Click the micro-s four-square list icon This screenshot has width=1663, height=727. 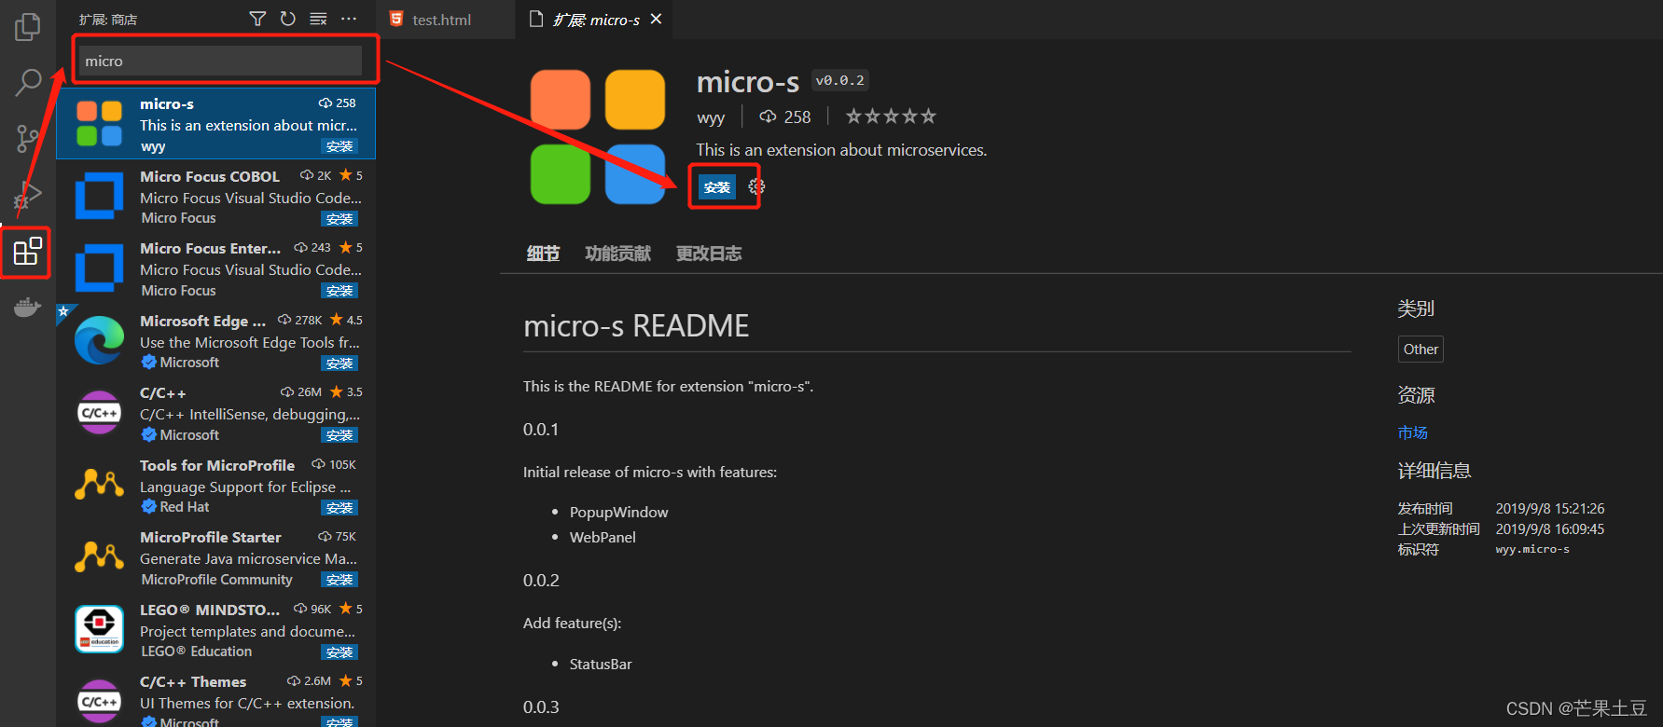(99, 123)
